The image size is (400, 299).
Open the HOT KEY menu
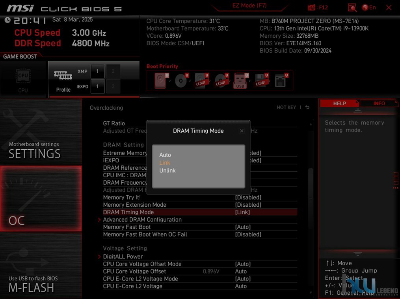(x=286, y=107)
